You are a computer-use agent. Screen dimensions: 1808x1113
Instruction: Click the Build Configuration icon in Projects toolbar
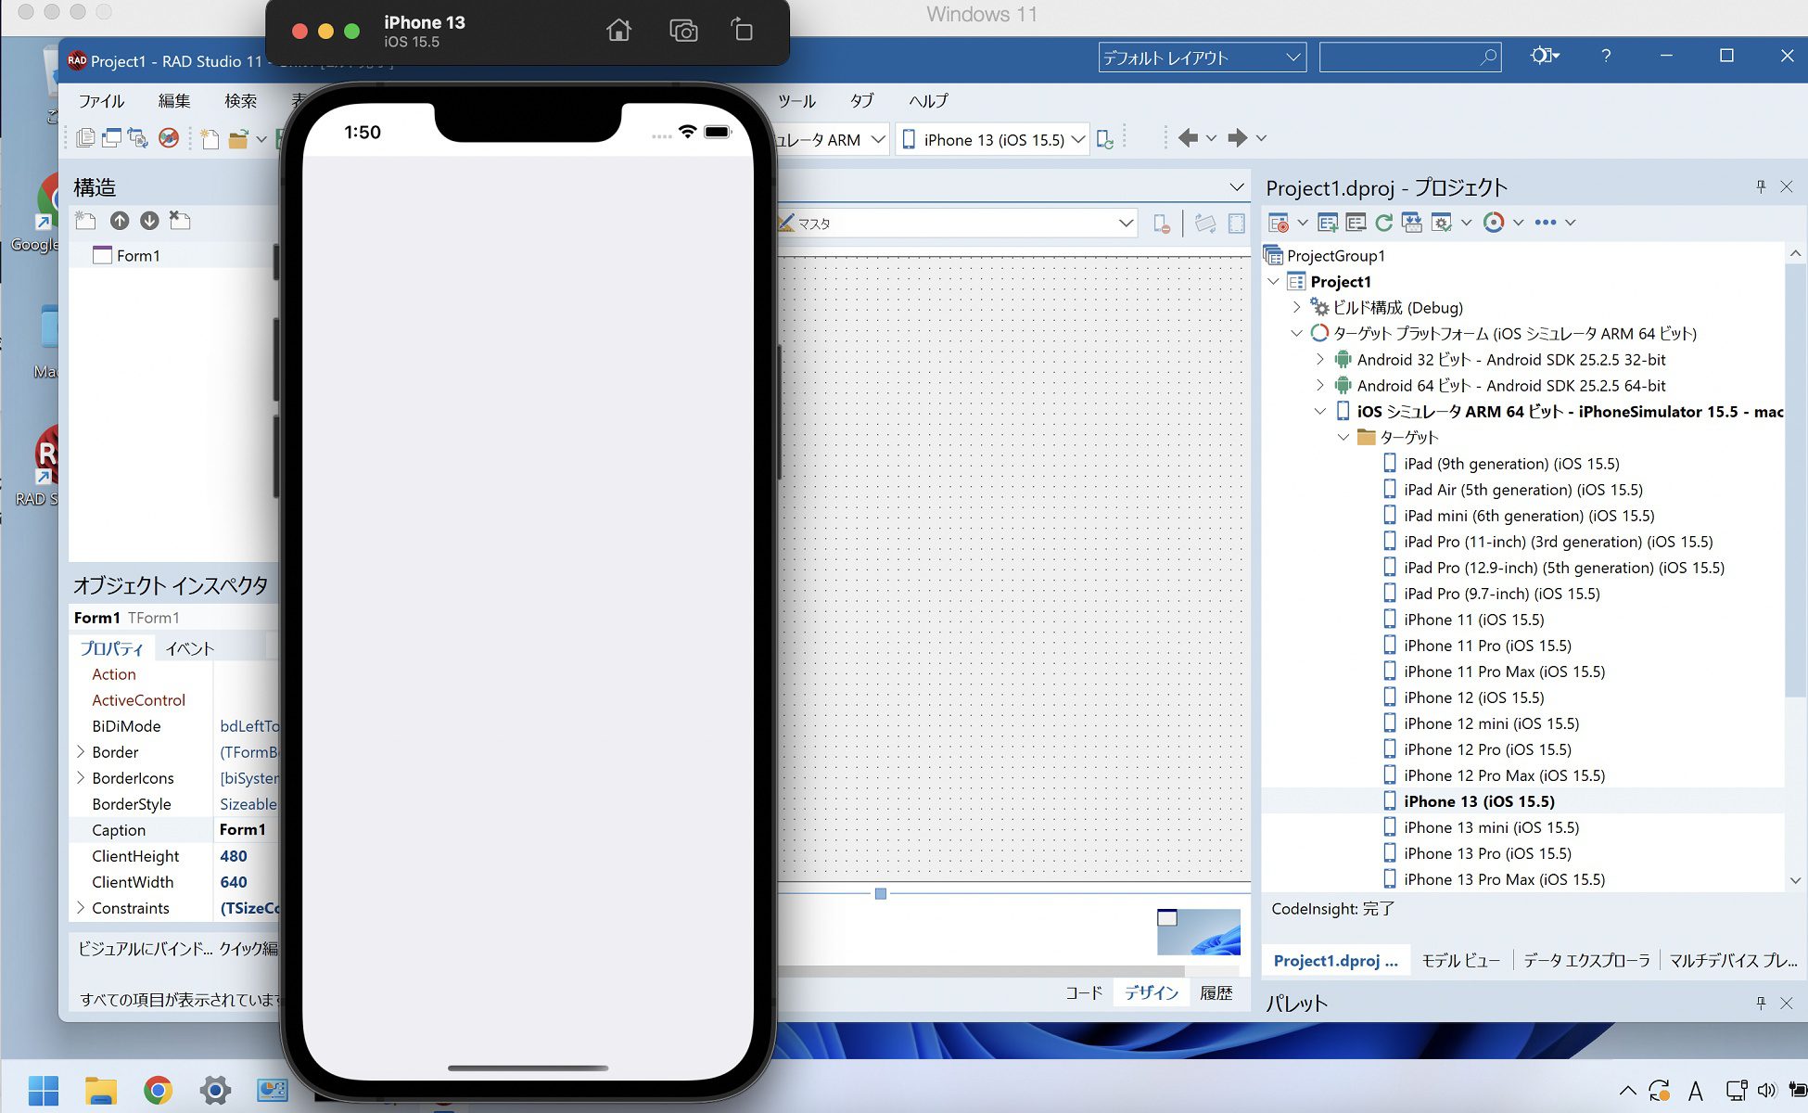[x=1441, y=223]
